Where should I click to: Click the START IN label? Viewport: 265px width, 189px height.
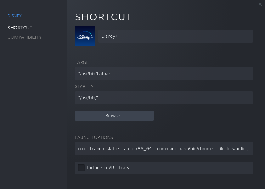tap(84, 86)
